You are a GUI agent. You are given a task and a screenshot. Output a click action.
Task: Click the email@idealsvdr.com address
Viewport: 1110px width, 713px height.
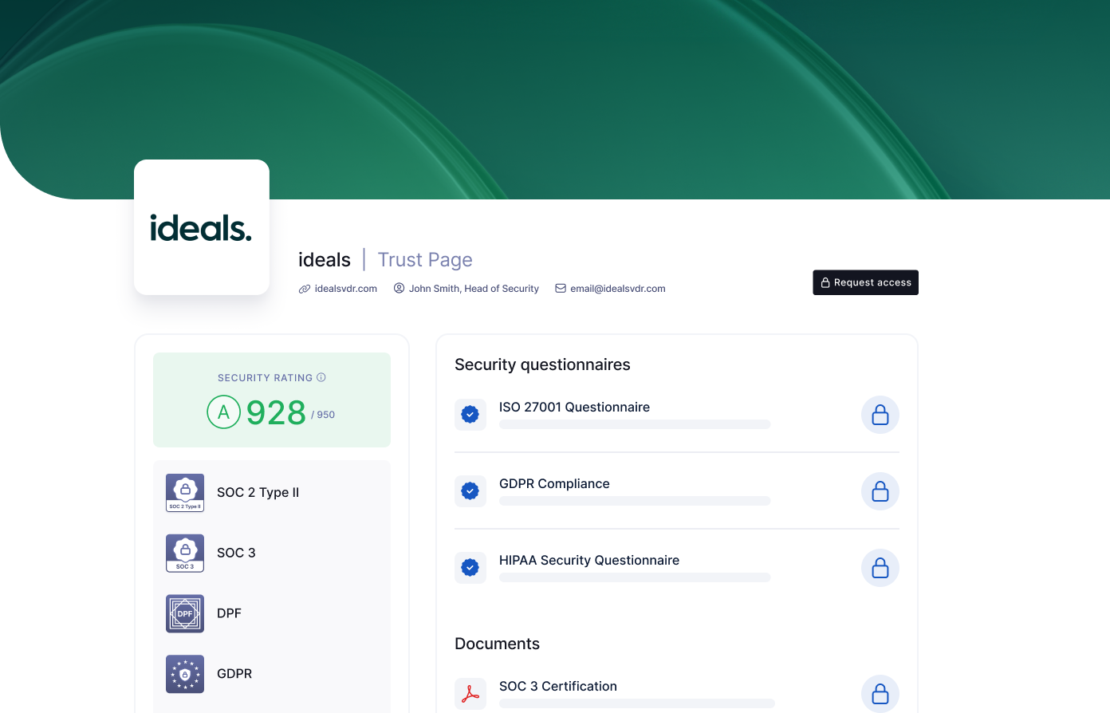coord(618,289)
